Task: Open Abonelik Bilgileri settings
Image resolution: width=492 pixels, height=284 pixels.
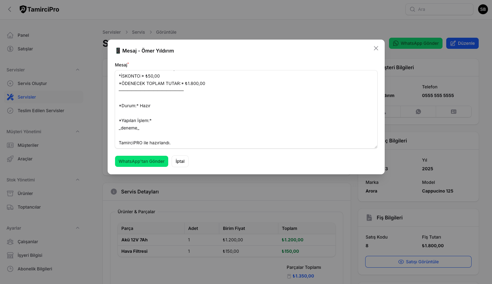Action: [35, 269]
